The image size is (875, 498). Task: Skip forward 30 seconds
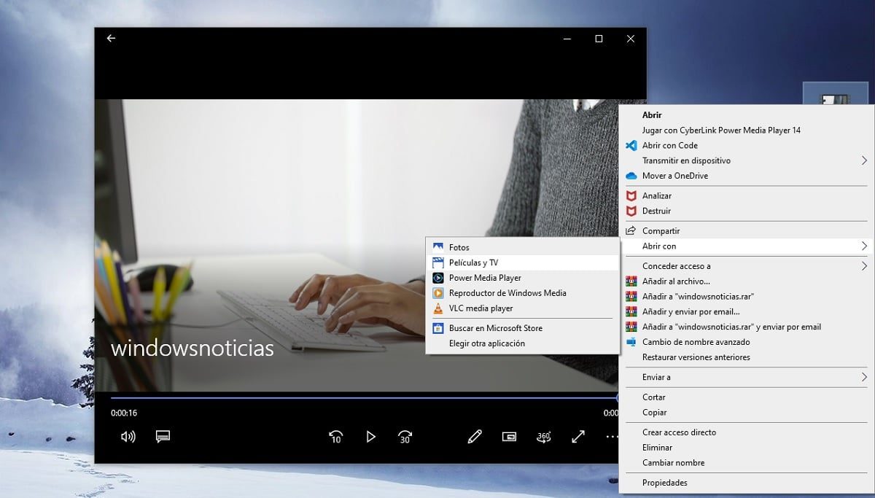[405, 437]
